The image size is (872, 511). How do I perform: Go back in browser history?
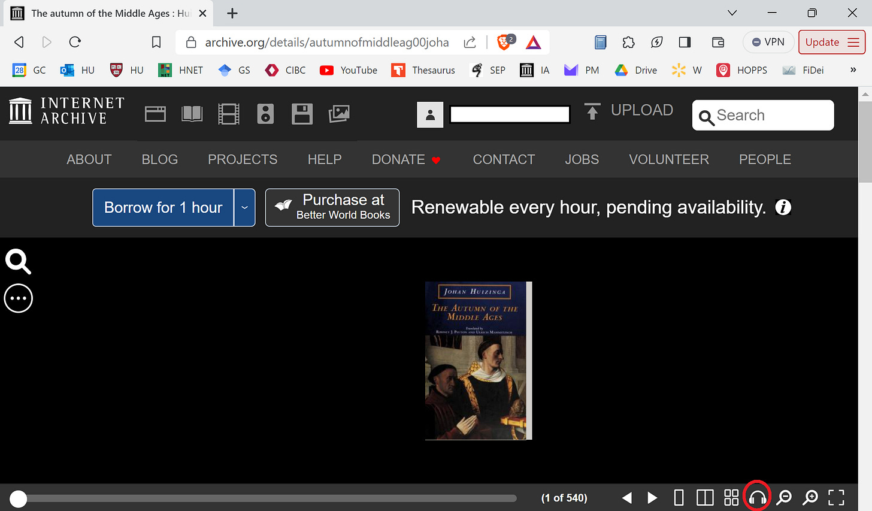pyautogui.click(x=19, y=42)
